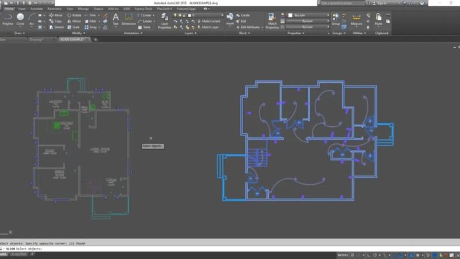Activate the Fillet command
This screenshot has width=460, height=259.
[x=91, y=21]
